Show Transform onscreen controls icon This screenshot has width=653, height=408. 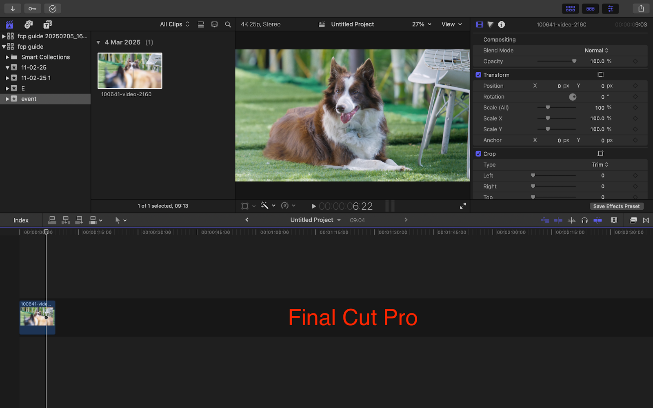click(600, 75)
